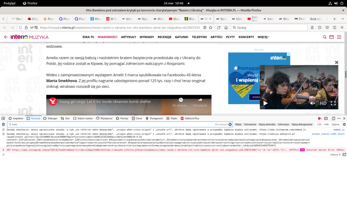Reload the page with the refresh icon
347x217 pixels.
point(219,28)
